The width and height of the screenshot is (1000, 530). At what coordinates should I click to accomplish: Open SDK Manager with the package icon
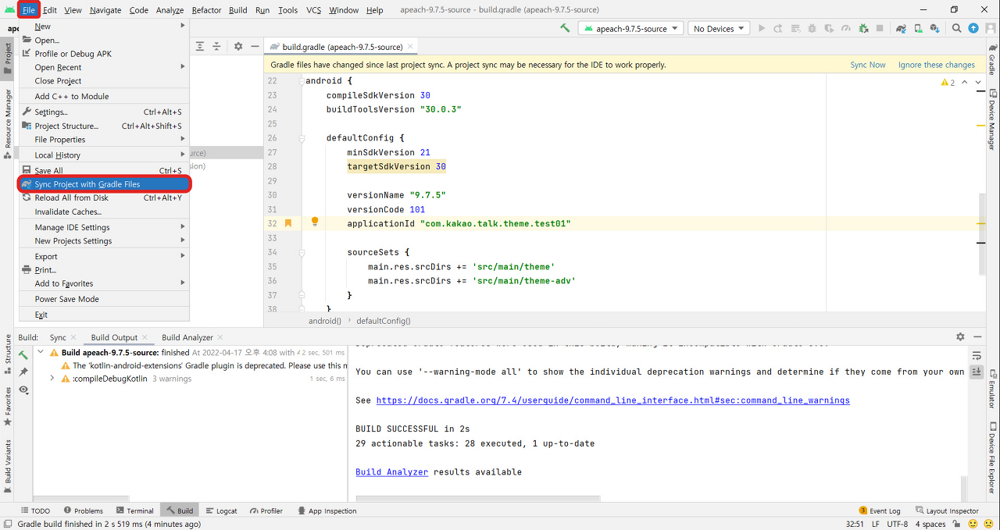pyautogui.click(x=934, y=27)
